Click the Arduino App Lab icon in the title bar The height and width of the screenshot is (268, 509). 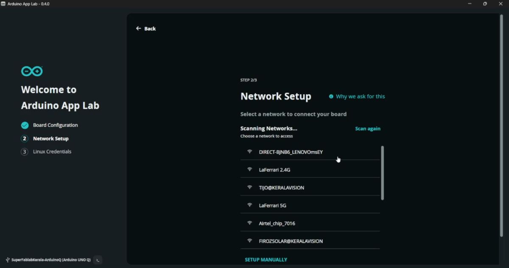[x=4, y=3]
